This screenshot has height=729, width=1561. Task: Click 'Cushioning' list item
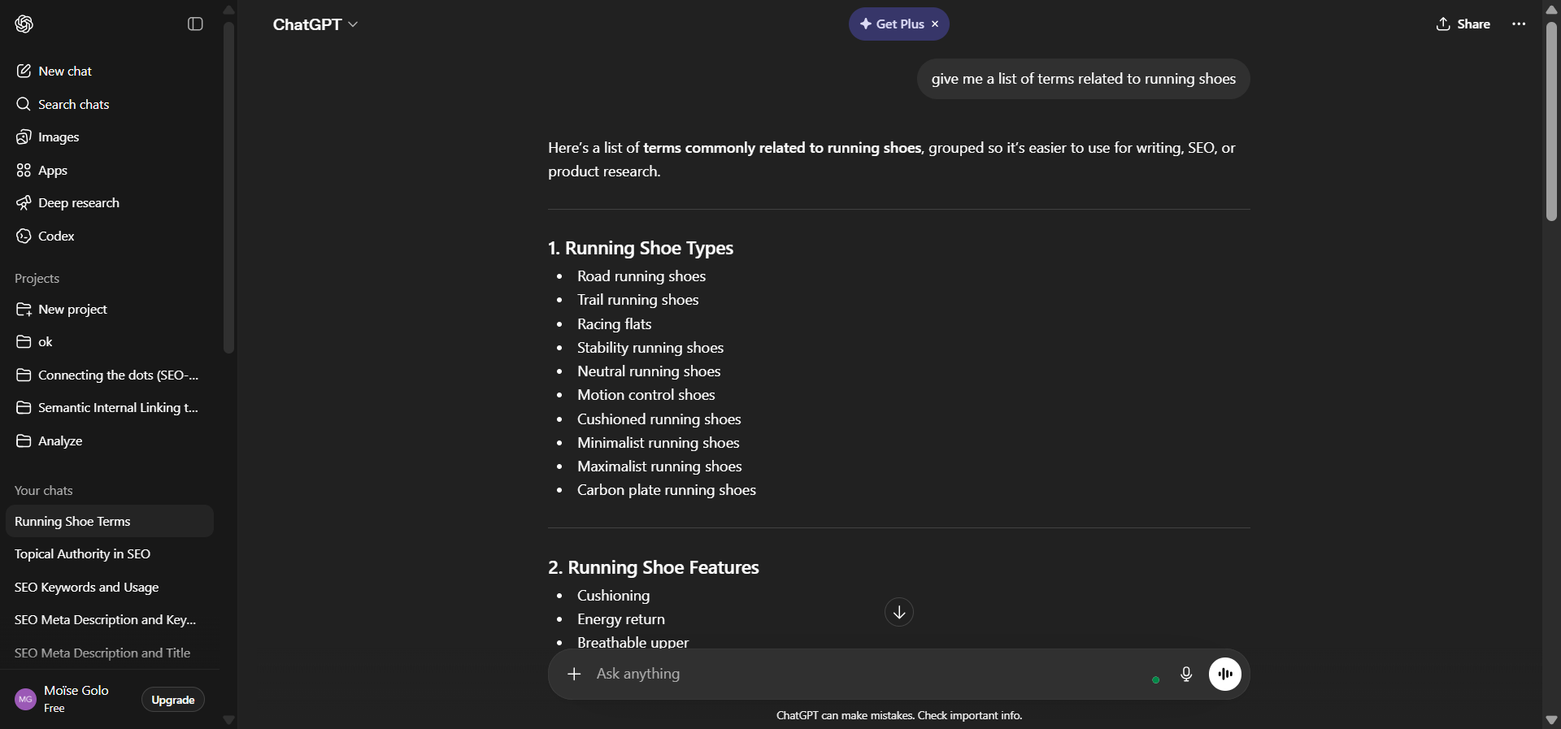point(614,596)
